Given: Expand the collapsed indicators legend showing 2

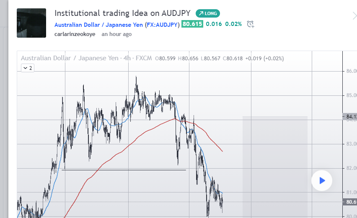Looking at the screenshot, I should pyautogui.click(x=28, y=68).
